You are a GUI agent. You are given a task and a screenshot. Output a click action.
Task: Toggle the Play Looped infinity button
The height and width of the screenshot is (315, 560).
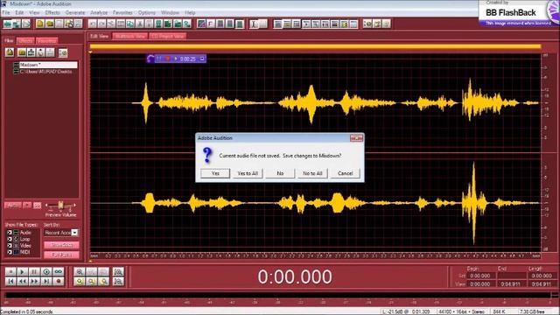click(59, 272)
